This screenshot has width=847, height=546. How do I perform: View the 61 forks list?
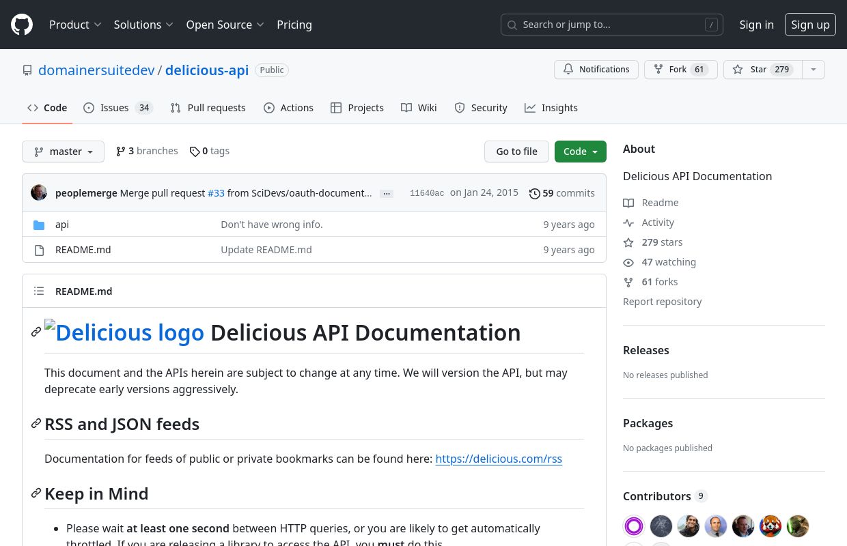pos(650,282)
